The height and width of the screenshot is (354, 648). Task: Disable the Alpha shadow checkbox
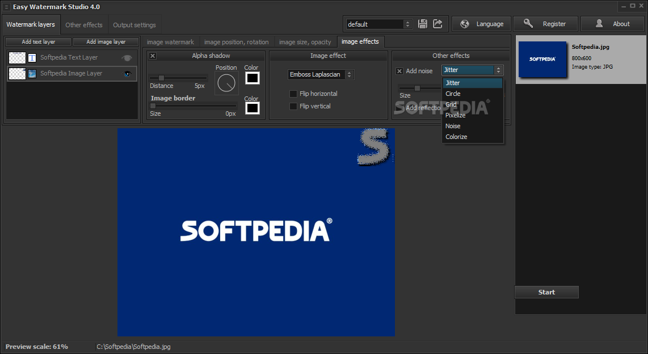[x=153, y=56]
